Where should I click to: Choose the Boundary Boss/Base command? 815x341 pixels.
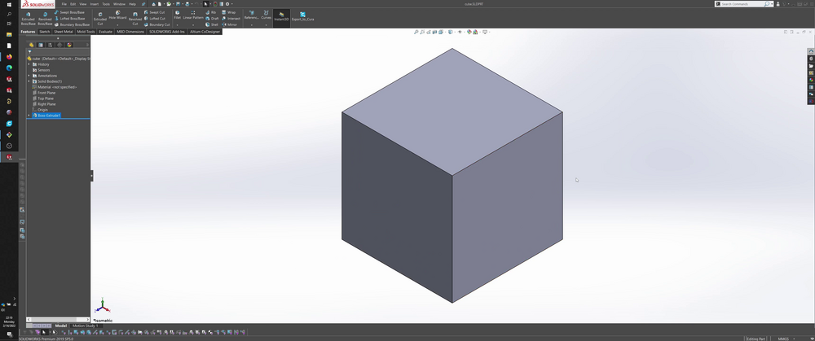coord(73,24)
